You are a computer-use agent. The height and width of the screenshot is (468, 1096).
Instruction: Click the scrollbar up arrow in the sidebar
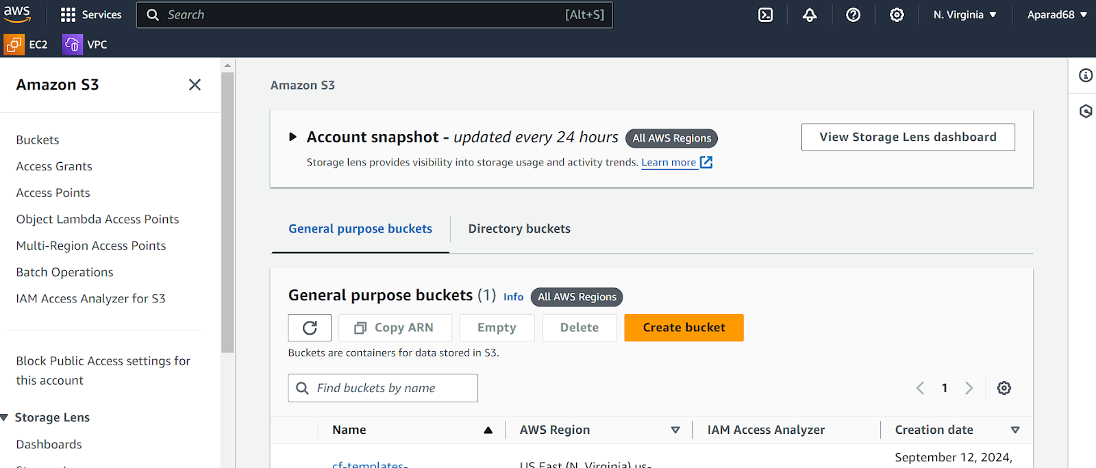point(227,66)
